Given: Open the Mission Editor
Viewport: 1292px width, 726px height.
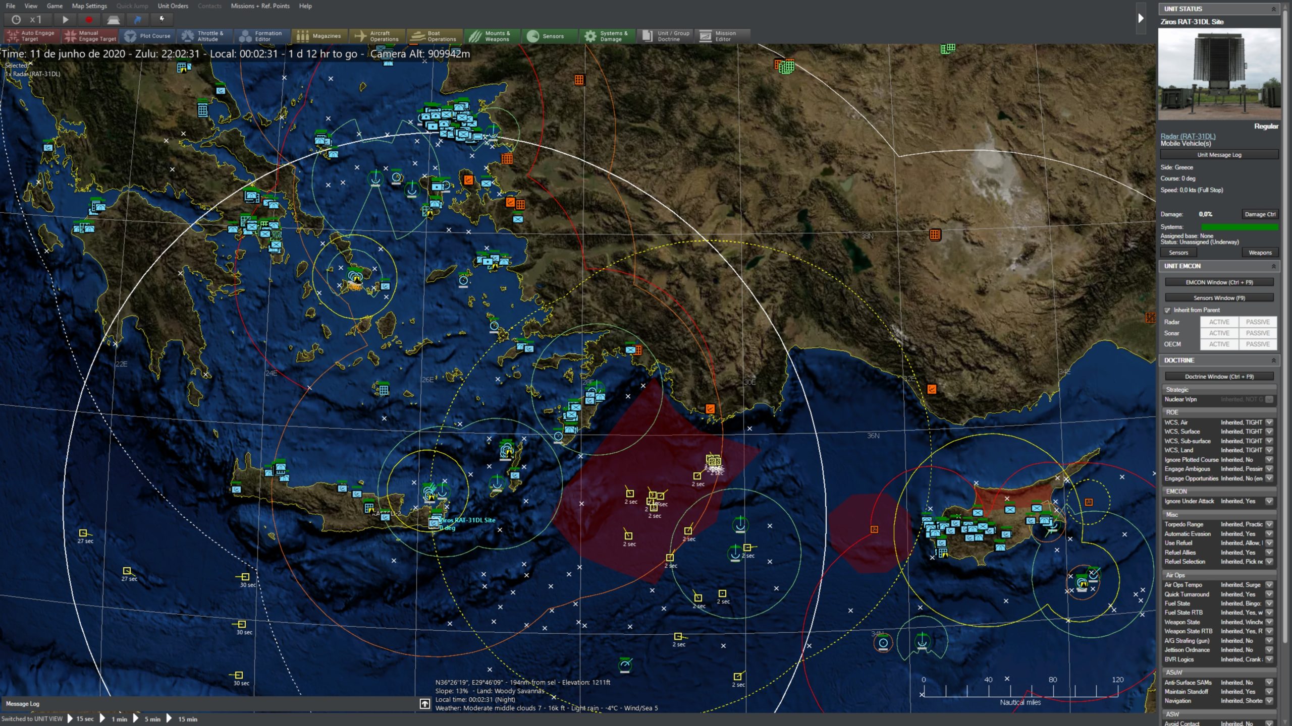Looking at the screenshot, I should [723, 36].
